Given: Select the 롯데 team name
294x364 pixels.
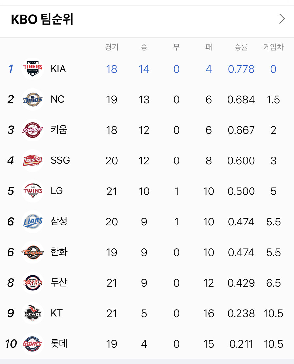Looking at the screenshot, I should 59,344.
